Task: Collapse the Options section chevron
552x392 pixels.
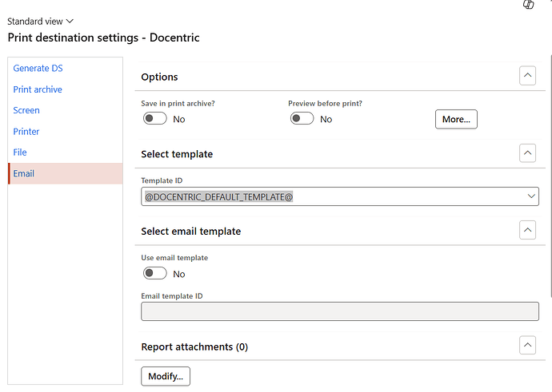Action: point(527,76)
